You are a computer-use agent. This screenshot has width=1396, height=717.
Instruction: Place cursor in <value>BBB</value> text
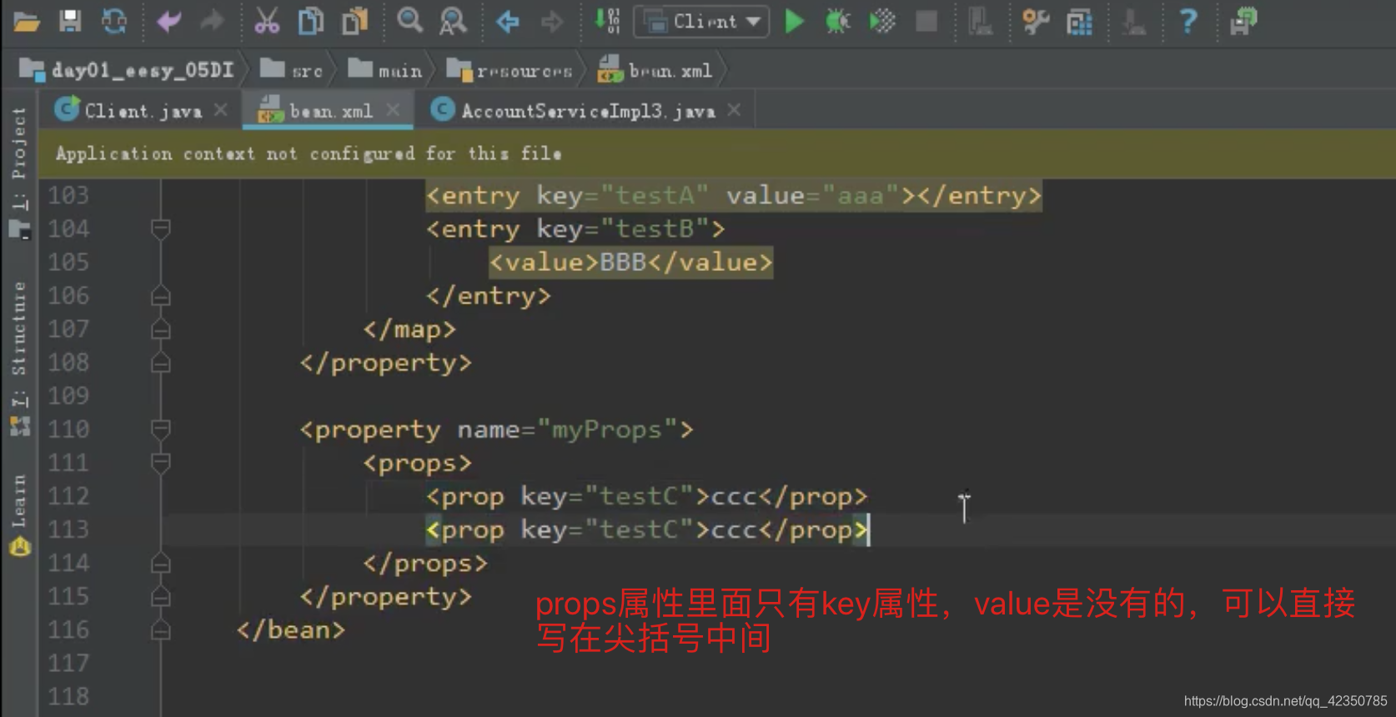click(x=630, y=263)
